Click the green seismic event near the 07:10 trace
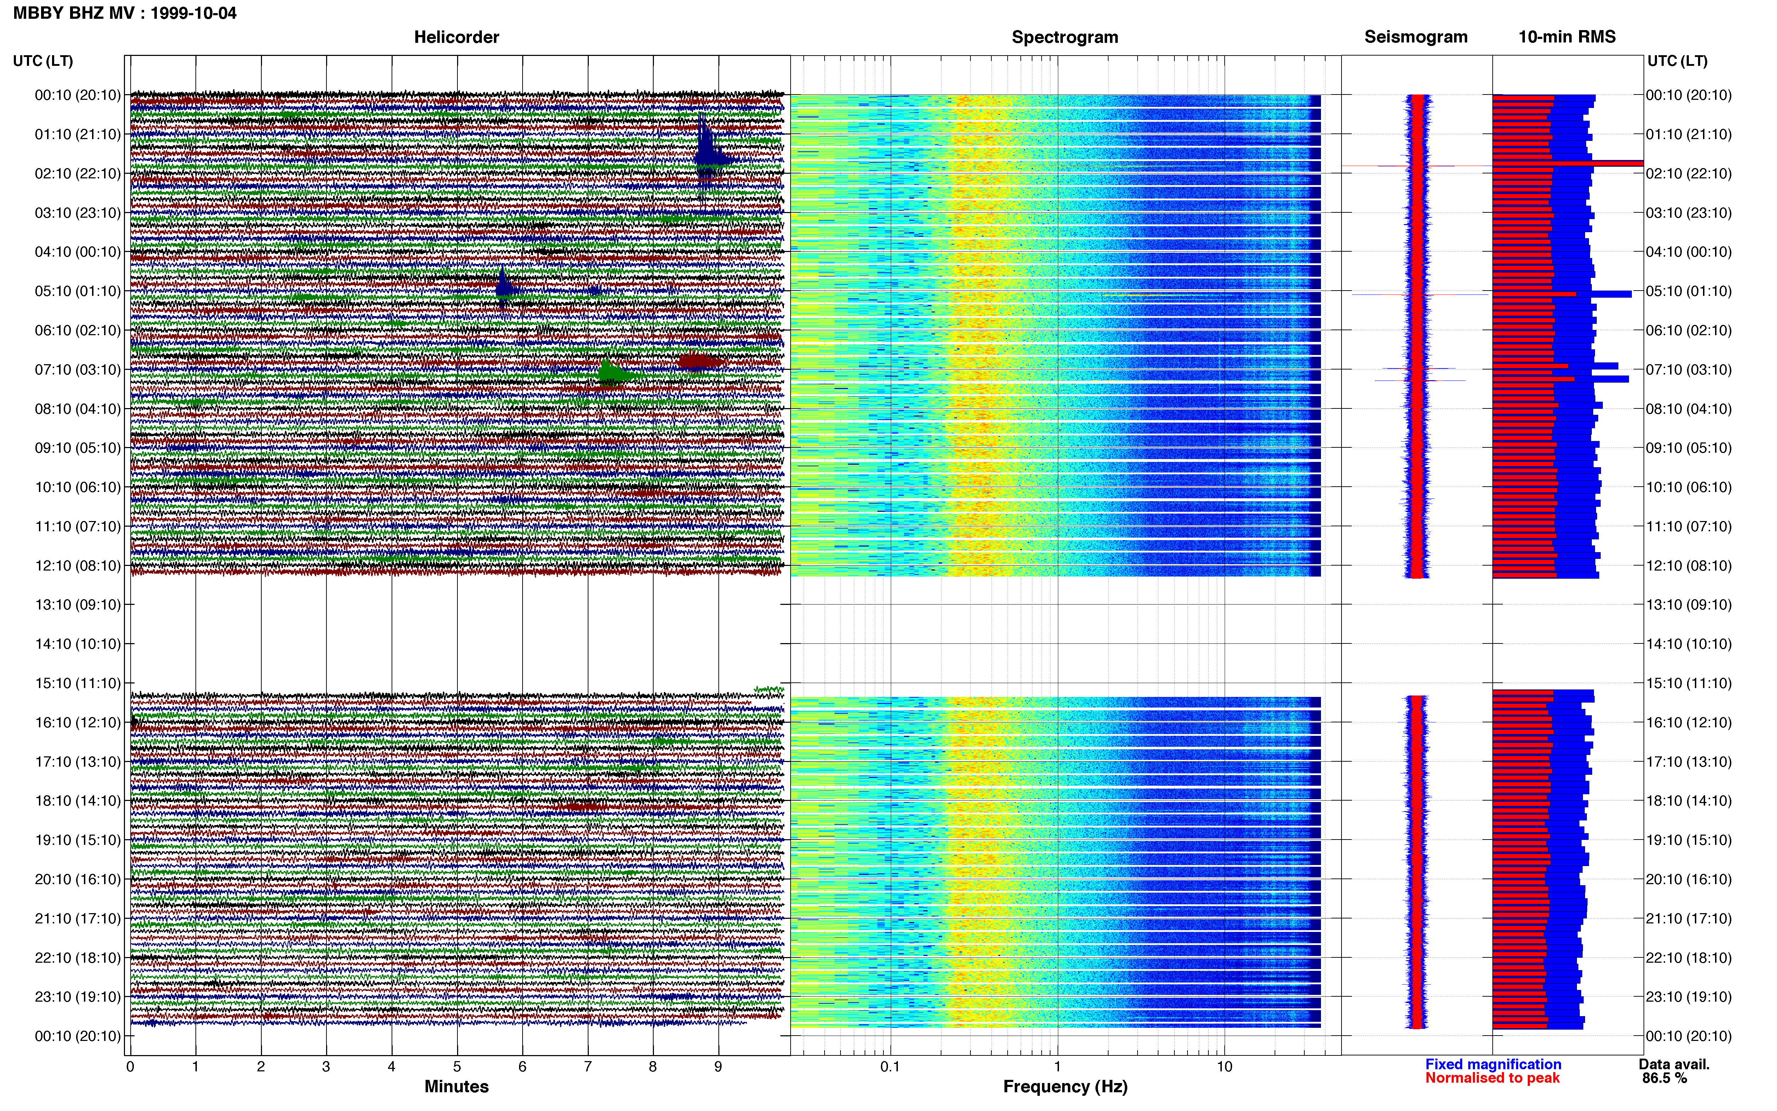The height and width of the screenshot is (1111, 1777). pyautogui.click(x=614, y=373)
